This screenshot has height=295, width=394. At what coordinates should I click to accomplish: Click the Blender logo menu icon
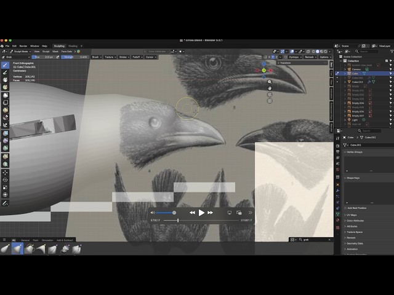pos(2,46)
